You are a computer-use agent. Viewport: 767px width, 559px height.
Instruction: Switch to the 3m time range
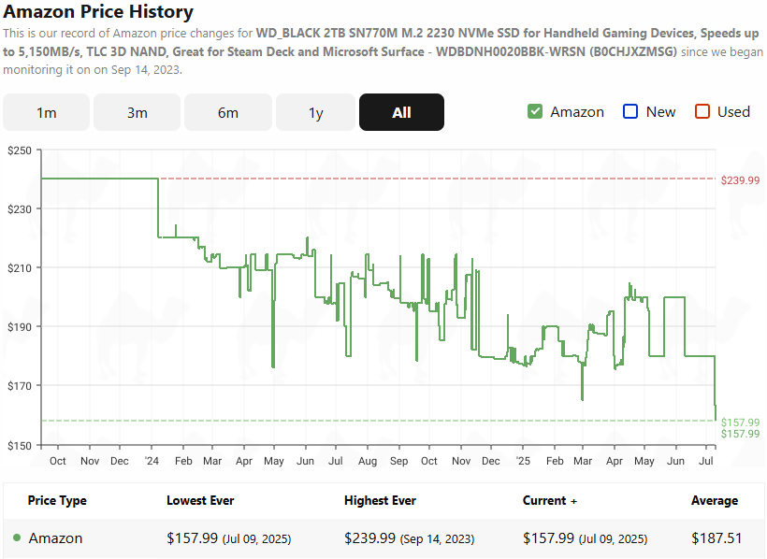(137, 112)
